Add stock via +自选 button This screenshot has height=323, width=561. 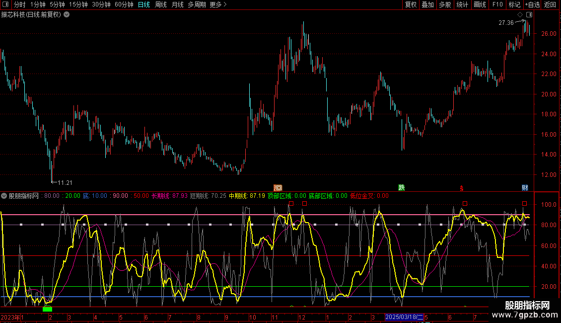[x=532, y=4]
